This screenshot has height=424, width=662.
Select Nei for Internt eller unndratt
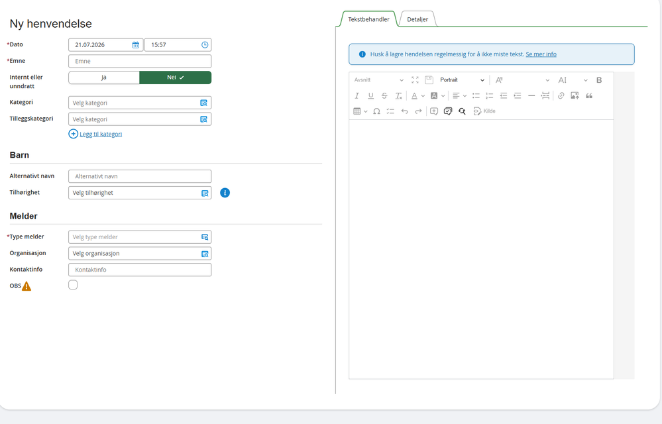175,78
